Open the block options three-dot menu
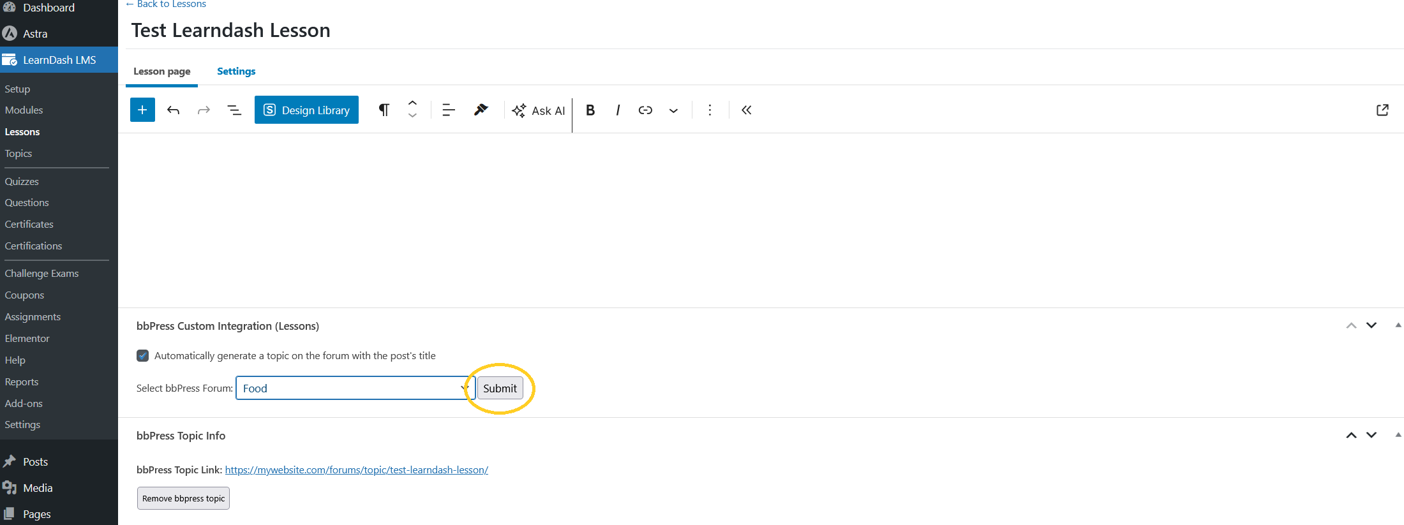 tap(710, 110)
